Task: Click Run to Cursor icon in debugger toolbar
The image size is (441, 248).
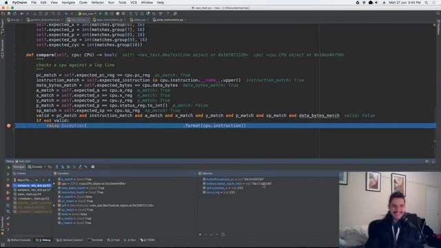Action: pos(85,167)
